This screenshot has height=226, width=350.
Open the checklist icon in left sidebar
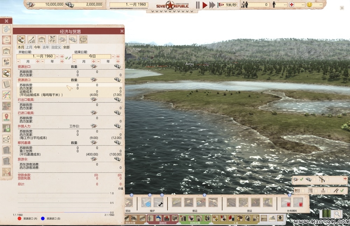point(6,40)
